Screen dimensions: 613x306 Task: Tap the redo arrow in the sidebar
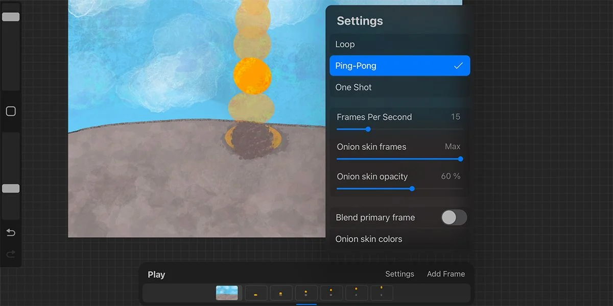pos(11,254)
